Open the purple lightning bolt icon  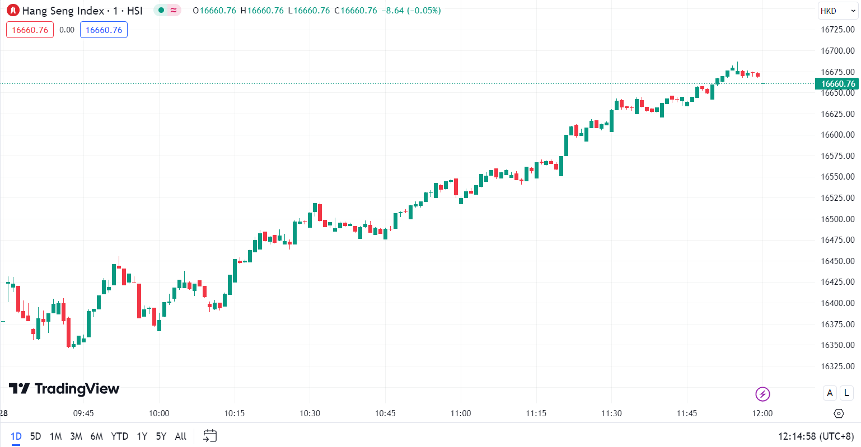[762, 394]
